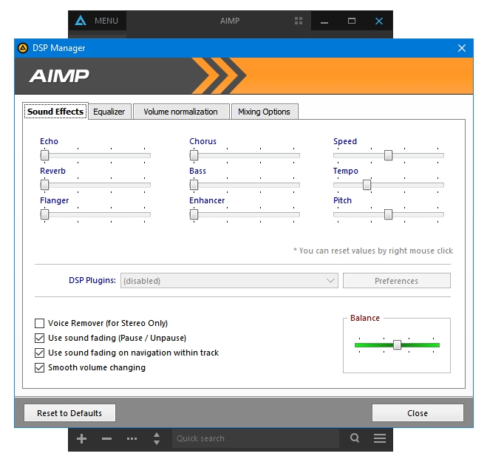Viewport: 487px width, 459px height.
Task: Click the three-dots more icon in playlist bar
Action: 132,439
